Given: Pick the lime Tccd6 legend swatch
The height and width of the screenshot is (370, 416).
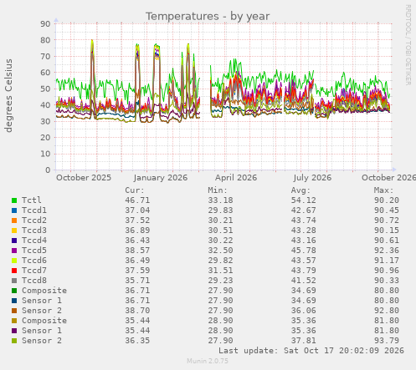Looking at the screenshot, I should [14, 261].
